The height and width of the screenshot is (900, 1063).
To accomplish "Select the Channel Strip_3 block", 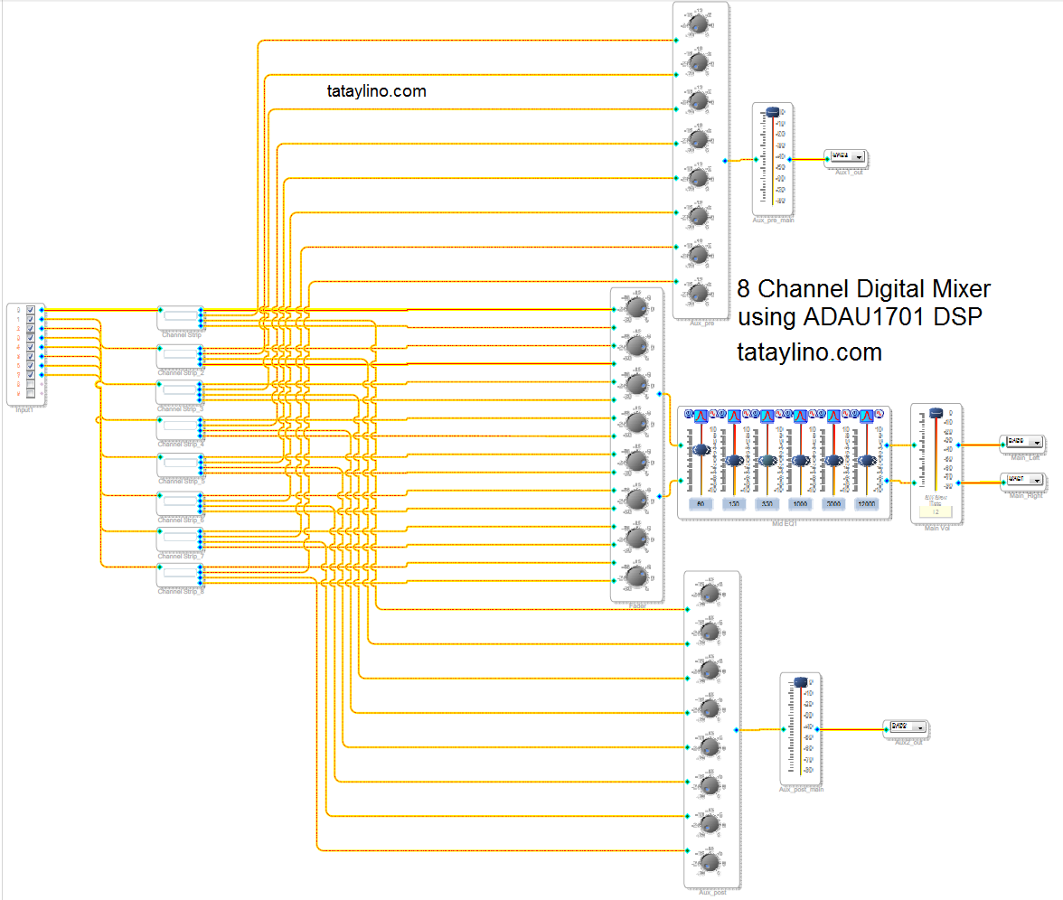I will [181, 391].
